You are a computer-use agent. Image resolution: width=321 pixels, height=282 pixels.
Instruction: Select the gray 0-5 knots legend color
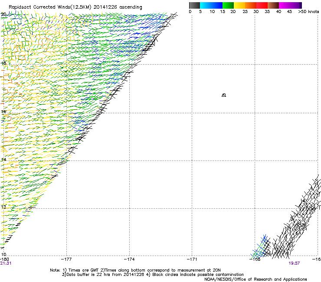point(194,5)
